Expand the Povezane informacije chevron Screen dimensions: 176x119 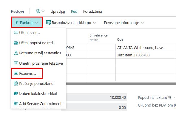click(142, 23)
